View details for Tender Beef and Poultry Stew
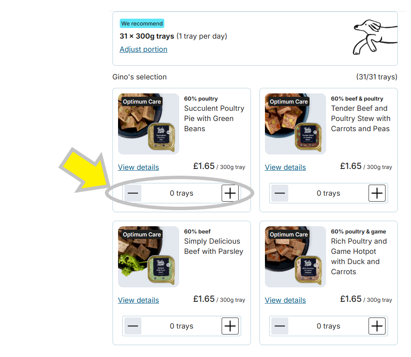 point(285,167)
